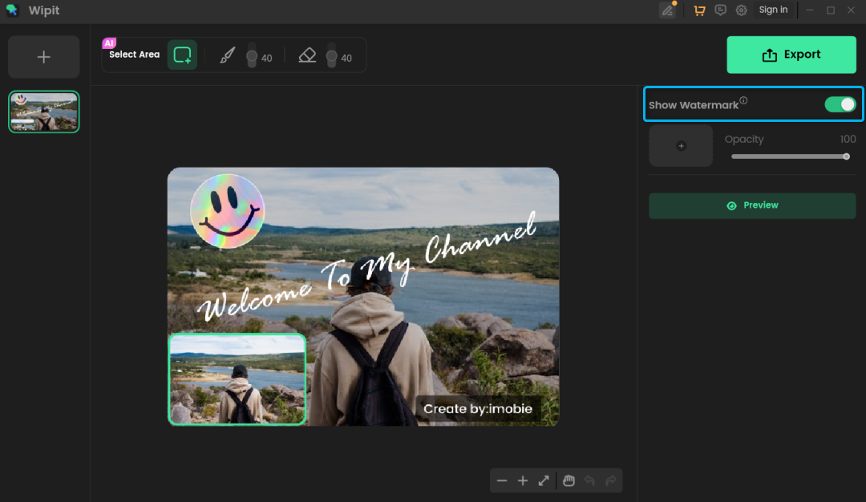Click the edit pen icon near the titlebar

[668, 10]
